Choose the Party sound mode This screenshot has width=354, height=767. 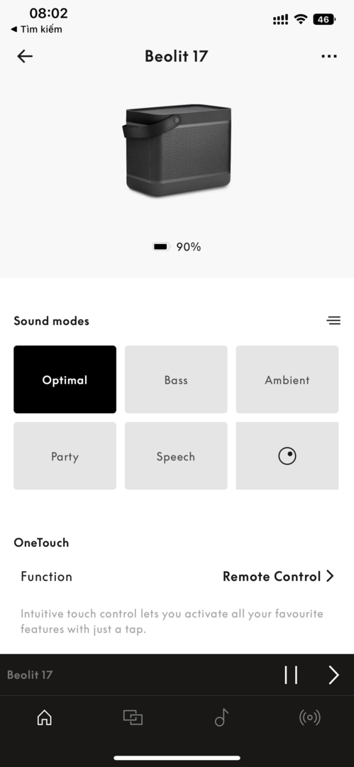point(65,456)
